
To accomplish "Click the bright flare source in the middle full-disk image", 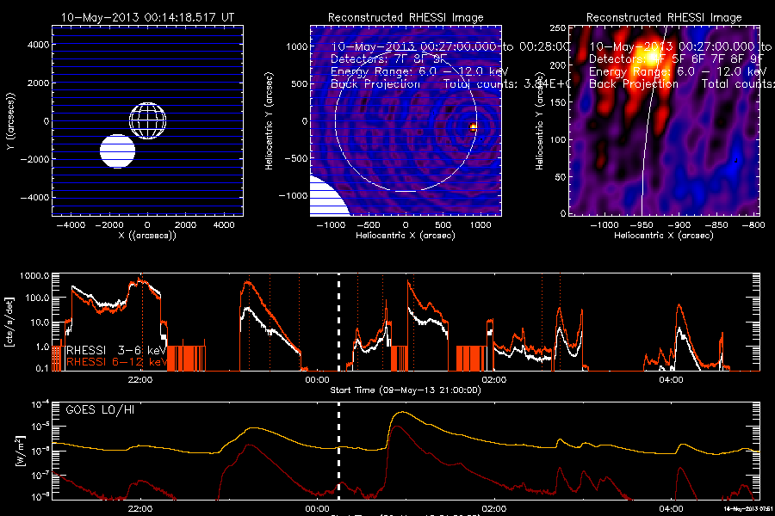I will [x=473, y=127].
